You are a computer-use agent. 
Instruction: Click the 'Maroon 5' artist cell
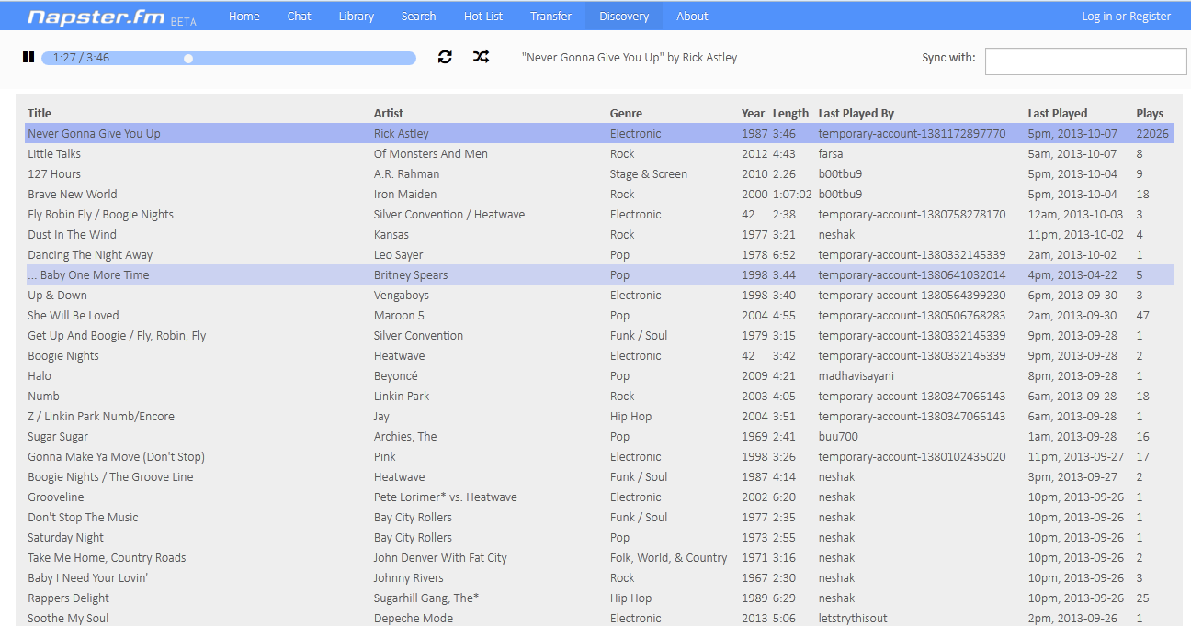401,316
